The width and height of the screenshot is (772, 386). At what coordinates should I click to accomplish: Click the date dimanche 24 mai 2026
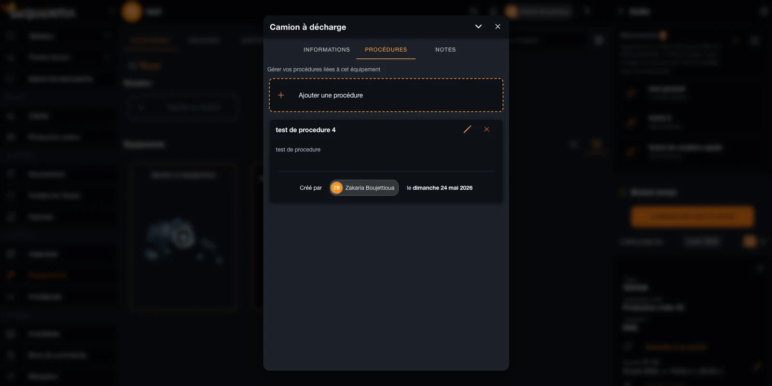coord(442,188)
